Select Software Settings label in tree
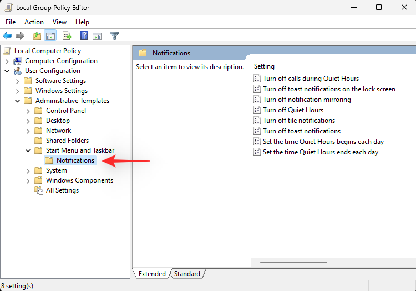Image resolution: width=416 pixels, height=291 pixels. [x=61, y=81]
